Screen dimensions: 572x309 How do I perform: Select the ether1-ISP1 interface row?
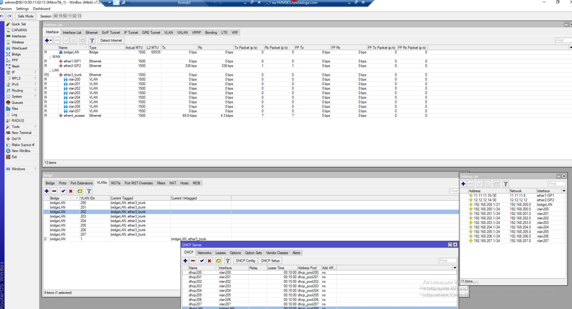point(236,61)
